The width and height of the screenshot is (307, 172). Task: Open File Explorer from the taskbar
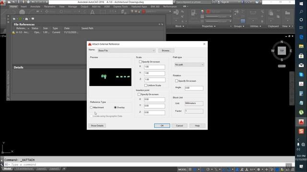(x=301, y=46)
